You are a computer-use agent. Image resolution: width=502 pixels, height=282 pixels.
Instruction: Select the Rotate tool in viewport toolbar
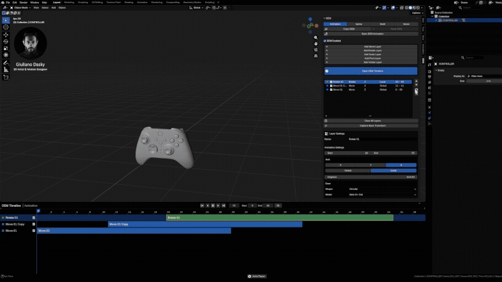(6, 41)
